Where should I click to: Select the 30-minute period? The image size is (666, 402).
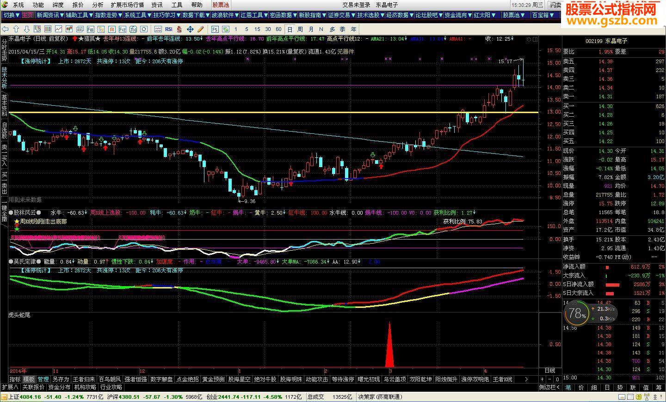click(268, 29)
